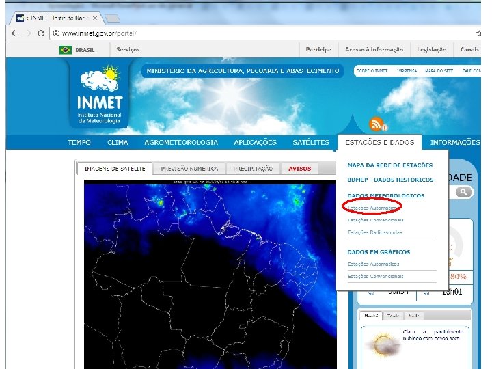Open the Serviços link
This screenshot has height=369, width=492.
pos(128,50)
